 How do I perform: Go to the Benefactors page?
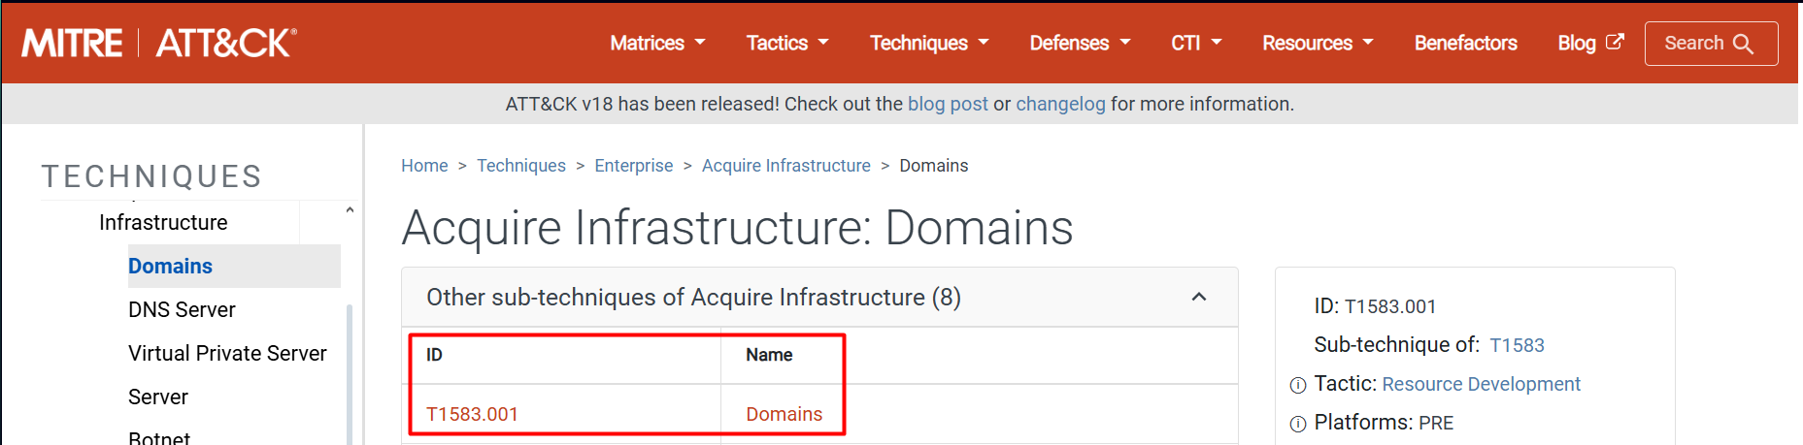coord(1465,43)
